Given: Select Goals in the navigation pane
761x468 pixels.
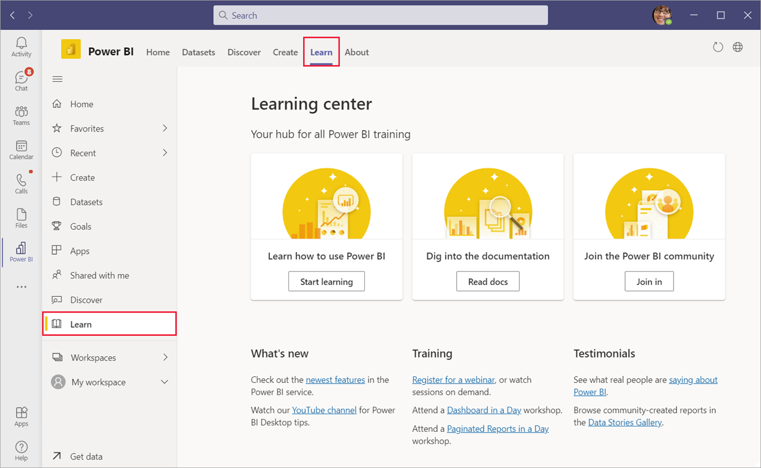Looking at the screenshot, I should [x=80, y=226].
